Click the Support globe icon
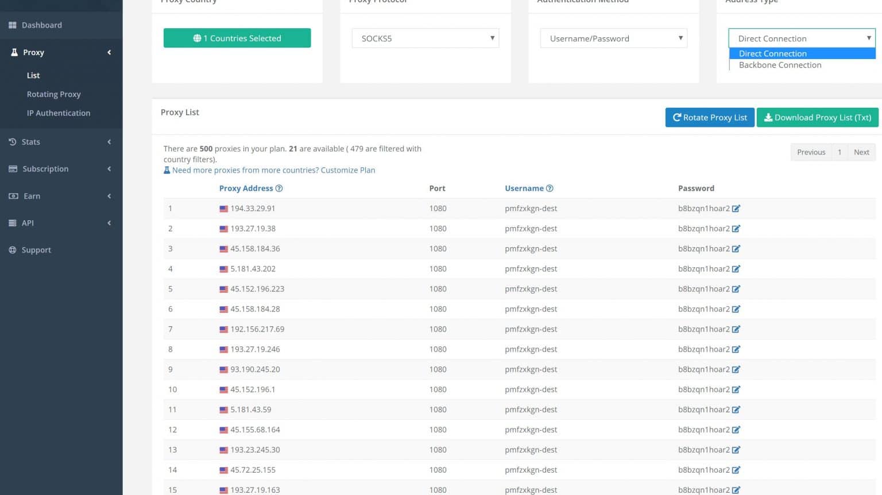The width and height of the screenshot is (882, 495). pyautogui.click(x=12, y=250)
